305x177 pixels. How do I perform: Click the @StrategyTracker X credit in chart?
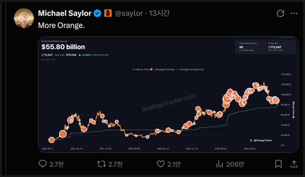coord(261,140)
